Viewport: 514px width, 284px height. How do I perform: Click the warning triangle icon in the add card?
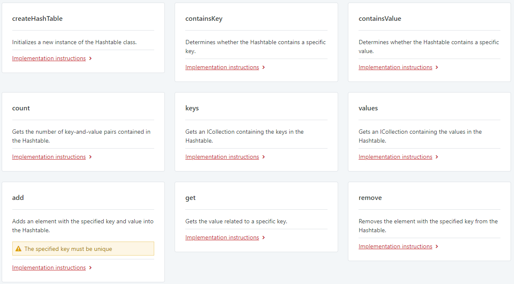(18, 248)
